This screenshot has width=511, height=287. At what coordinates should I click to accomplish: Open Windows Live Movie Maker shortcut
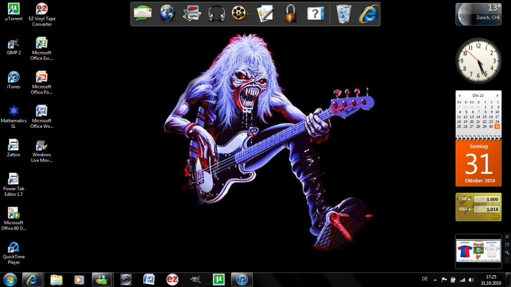point(42,151)
